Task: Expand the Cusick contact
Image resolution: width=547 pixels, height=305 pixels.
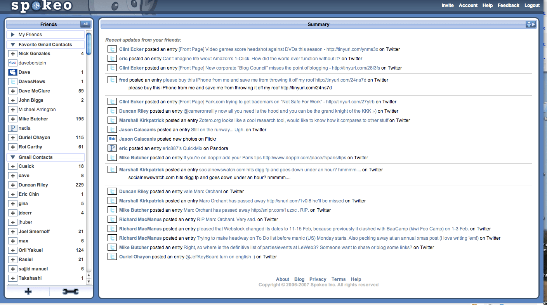Action: pyautogui.click(x=12, y=166)
